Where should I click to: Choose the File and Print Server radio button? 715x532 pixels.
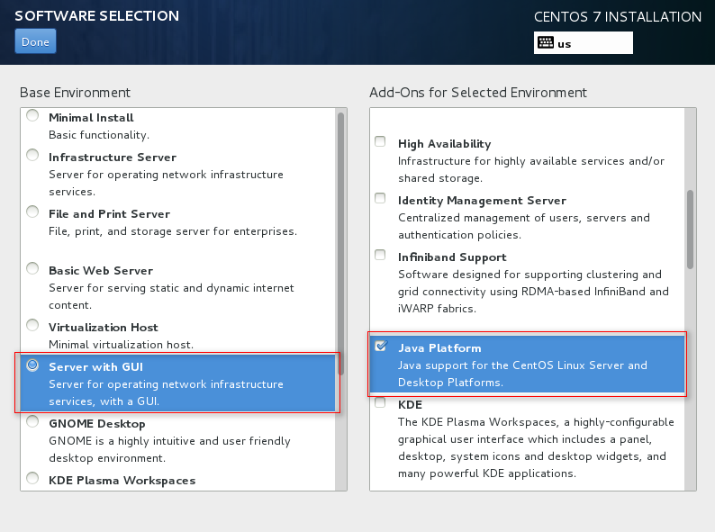(32, 212)
